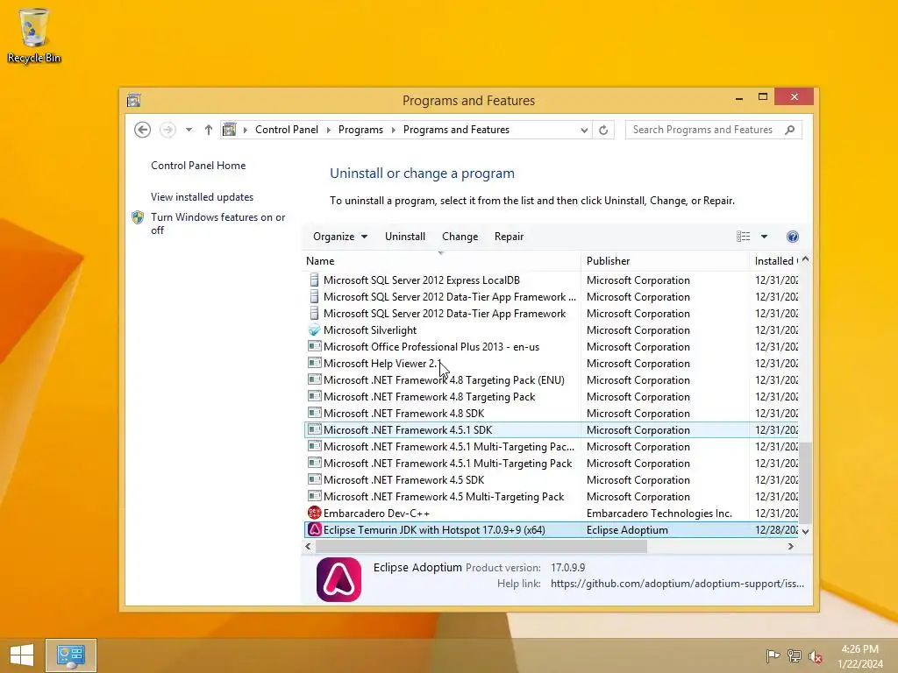The width and height of the screenshot is (898, 673).
Task: Click the vertical scrollbar thumb
Action: pyautogui.click(x=805, y=483)
